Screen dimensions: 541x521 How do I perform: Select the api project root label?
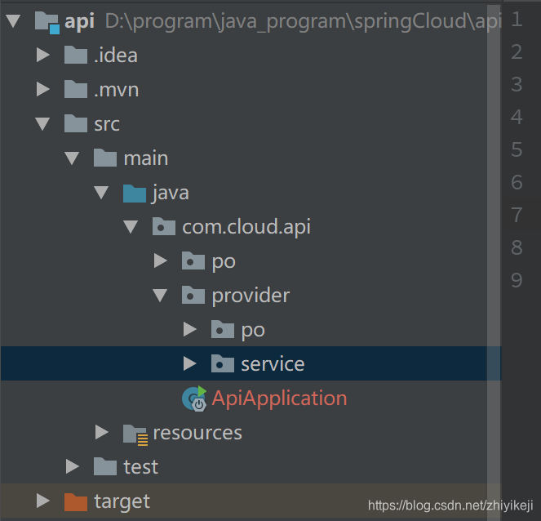click(79, 22)
